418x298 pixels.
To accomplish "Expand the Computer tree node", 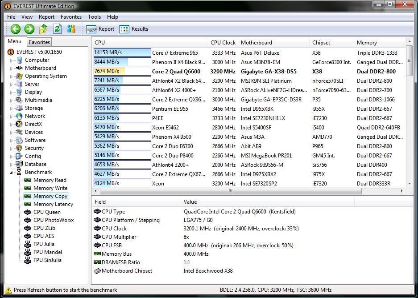I will 11,60.
